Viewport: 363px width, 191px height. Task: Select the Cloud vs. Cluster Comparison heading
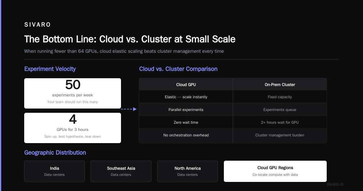[178, 69]
